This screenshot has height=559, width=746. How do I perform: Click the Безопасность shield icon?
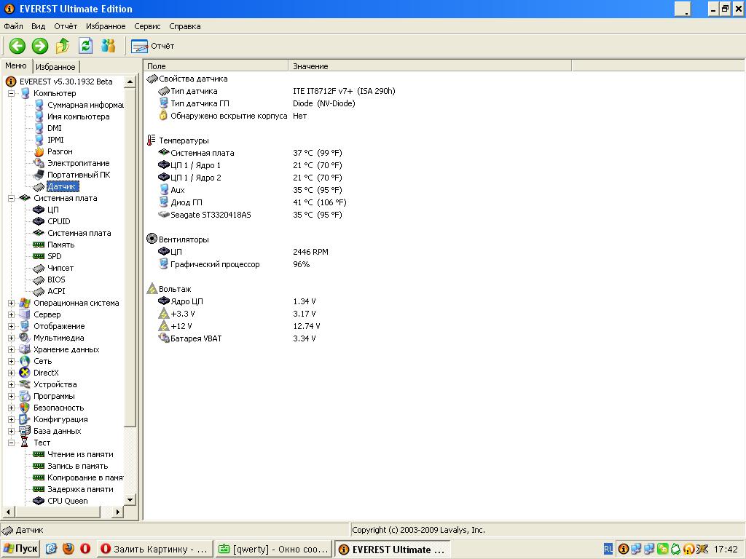click(25, 408)
